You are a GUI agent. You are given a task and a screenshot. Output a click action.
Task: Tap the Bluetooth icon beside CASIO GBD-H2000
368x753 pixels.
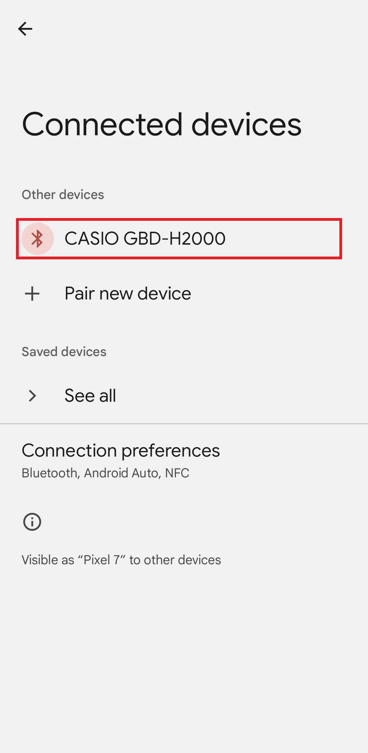pyautogui.click(x=37, y=239)
